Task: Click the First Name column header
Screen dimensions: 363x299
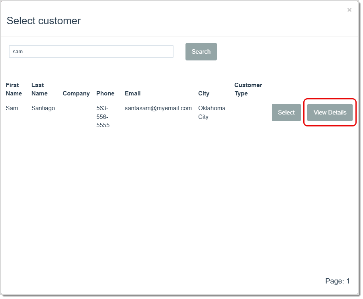Action: click(x=14, y=89)
